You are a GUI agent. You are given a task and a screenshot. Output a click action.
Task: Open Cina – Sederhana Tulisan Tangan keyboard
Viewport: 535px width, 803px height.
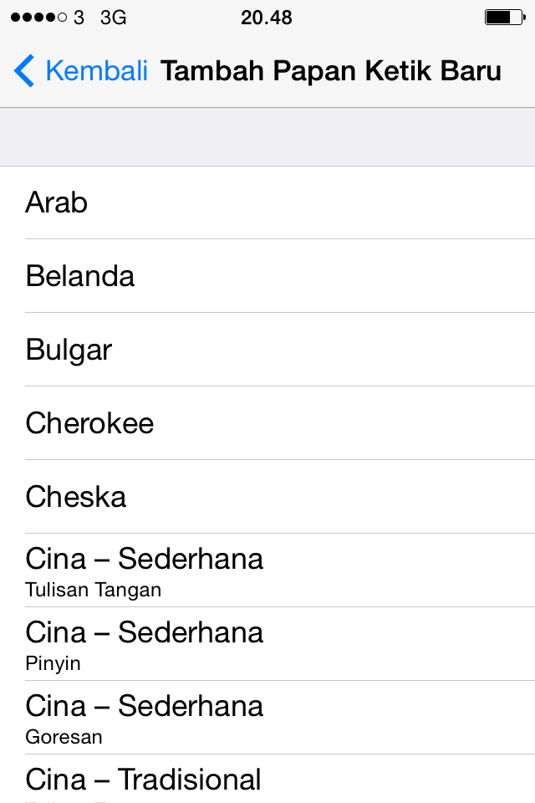(x=267, y=569)
